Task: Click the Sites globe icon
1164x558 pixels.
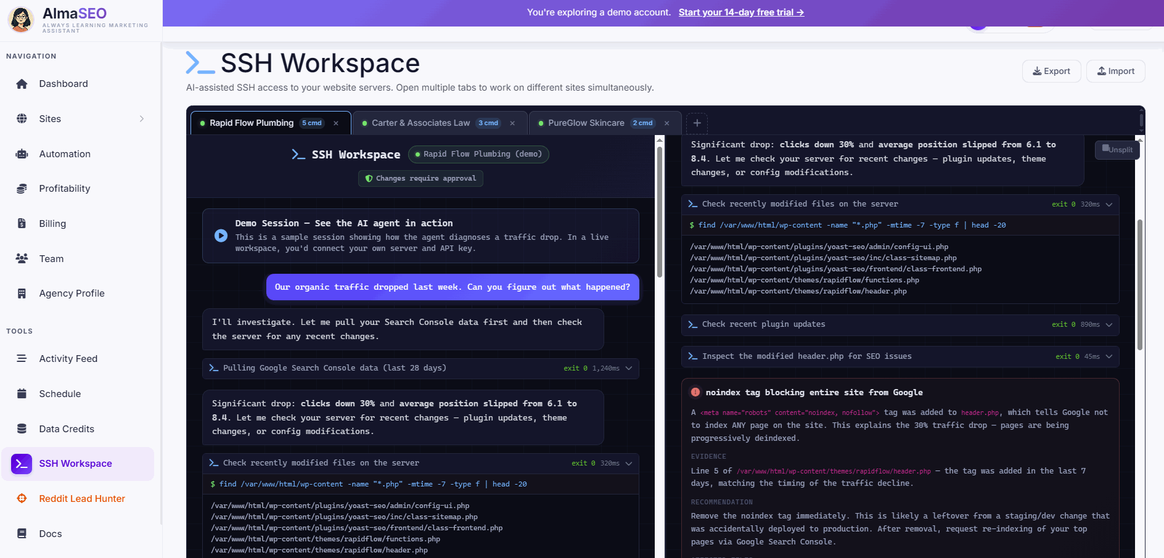Action: point(22,119)
